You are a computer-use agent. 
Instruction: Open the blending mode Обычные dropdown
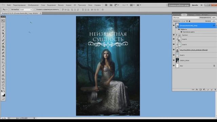point(186,18)
